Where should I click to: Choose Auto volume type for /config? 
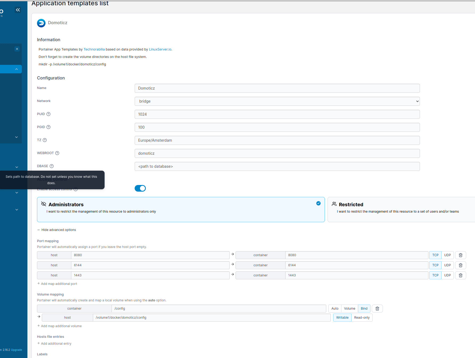[335, 309]
